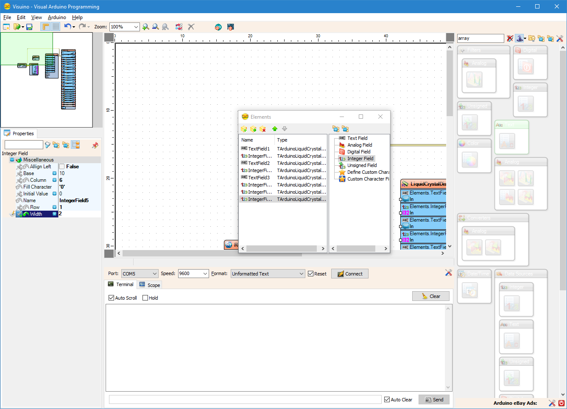
Task: Disable Auto Scroll in the Terminal panel
Action: click(x=111, y=298)
